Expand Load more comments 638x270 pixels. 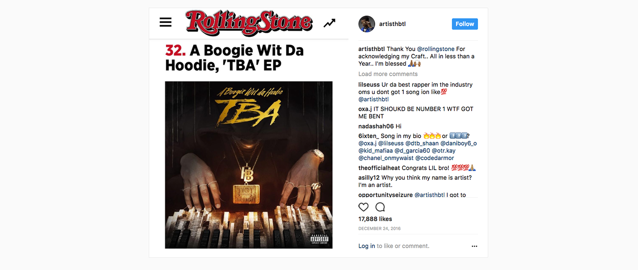[x=388, y=74]
